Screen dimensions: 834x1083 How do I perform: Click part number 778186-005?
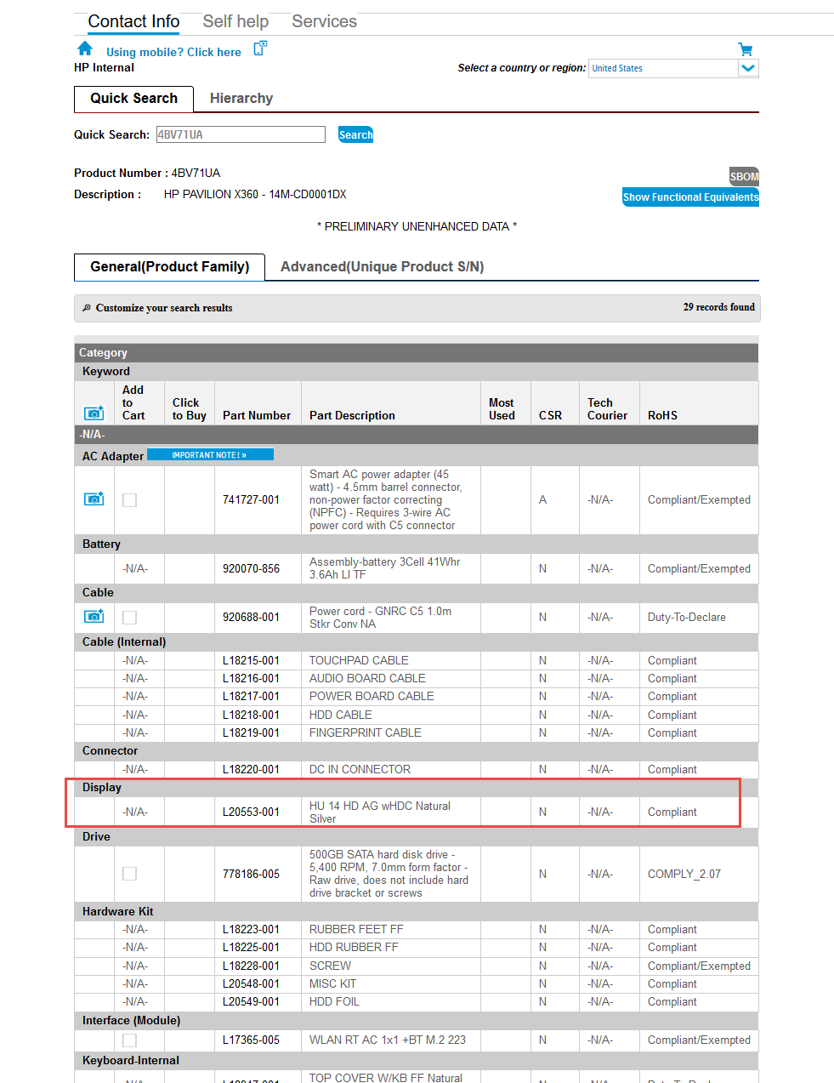tap(251, 874)
